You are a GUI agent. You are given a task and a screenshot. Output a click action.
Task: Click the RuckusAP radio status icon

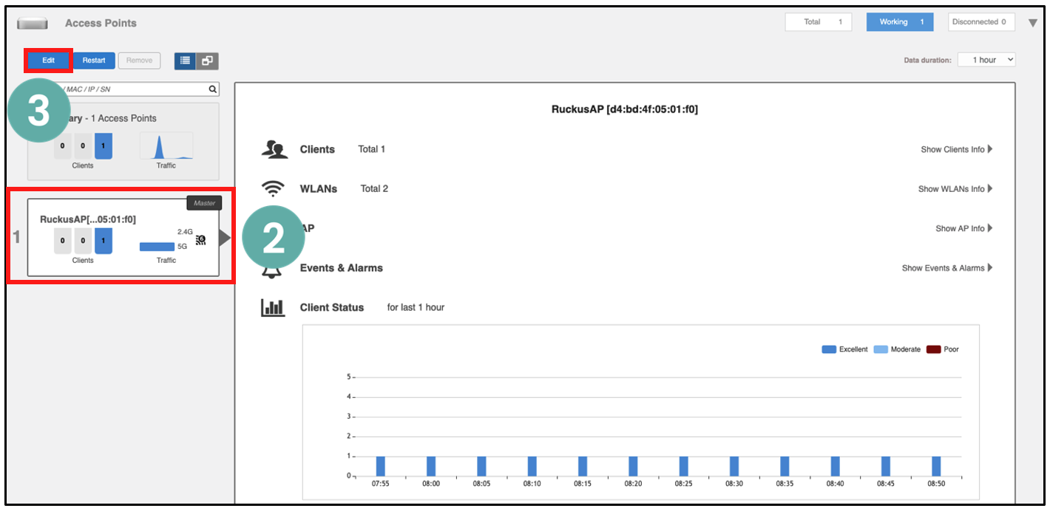[x=200, y=239]
